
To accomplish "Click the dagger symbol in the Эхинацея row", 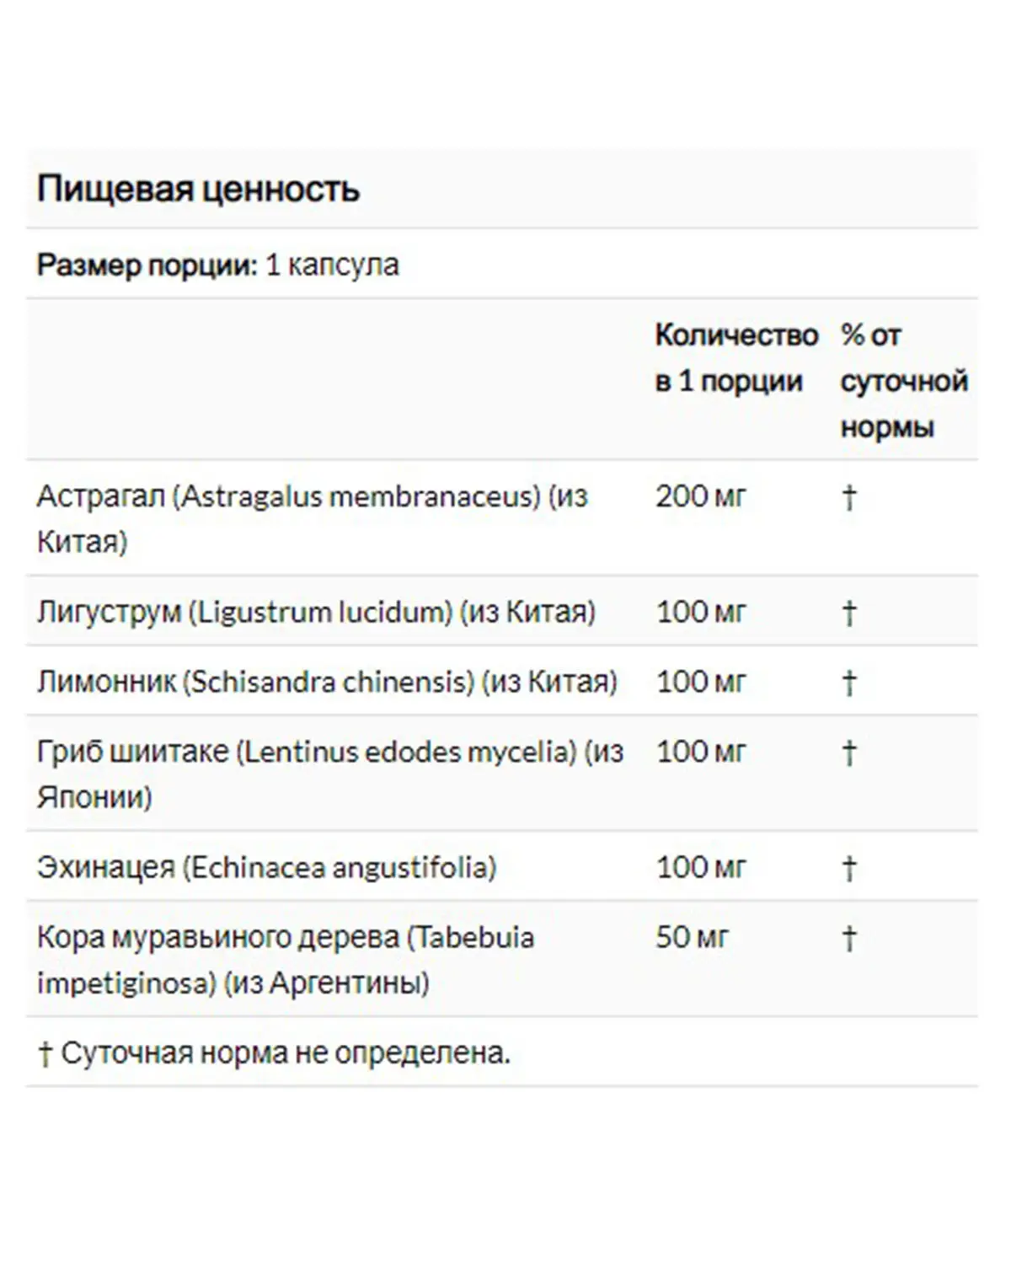I will (849, 868).
